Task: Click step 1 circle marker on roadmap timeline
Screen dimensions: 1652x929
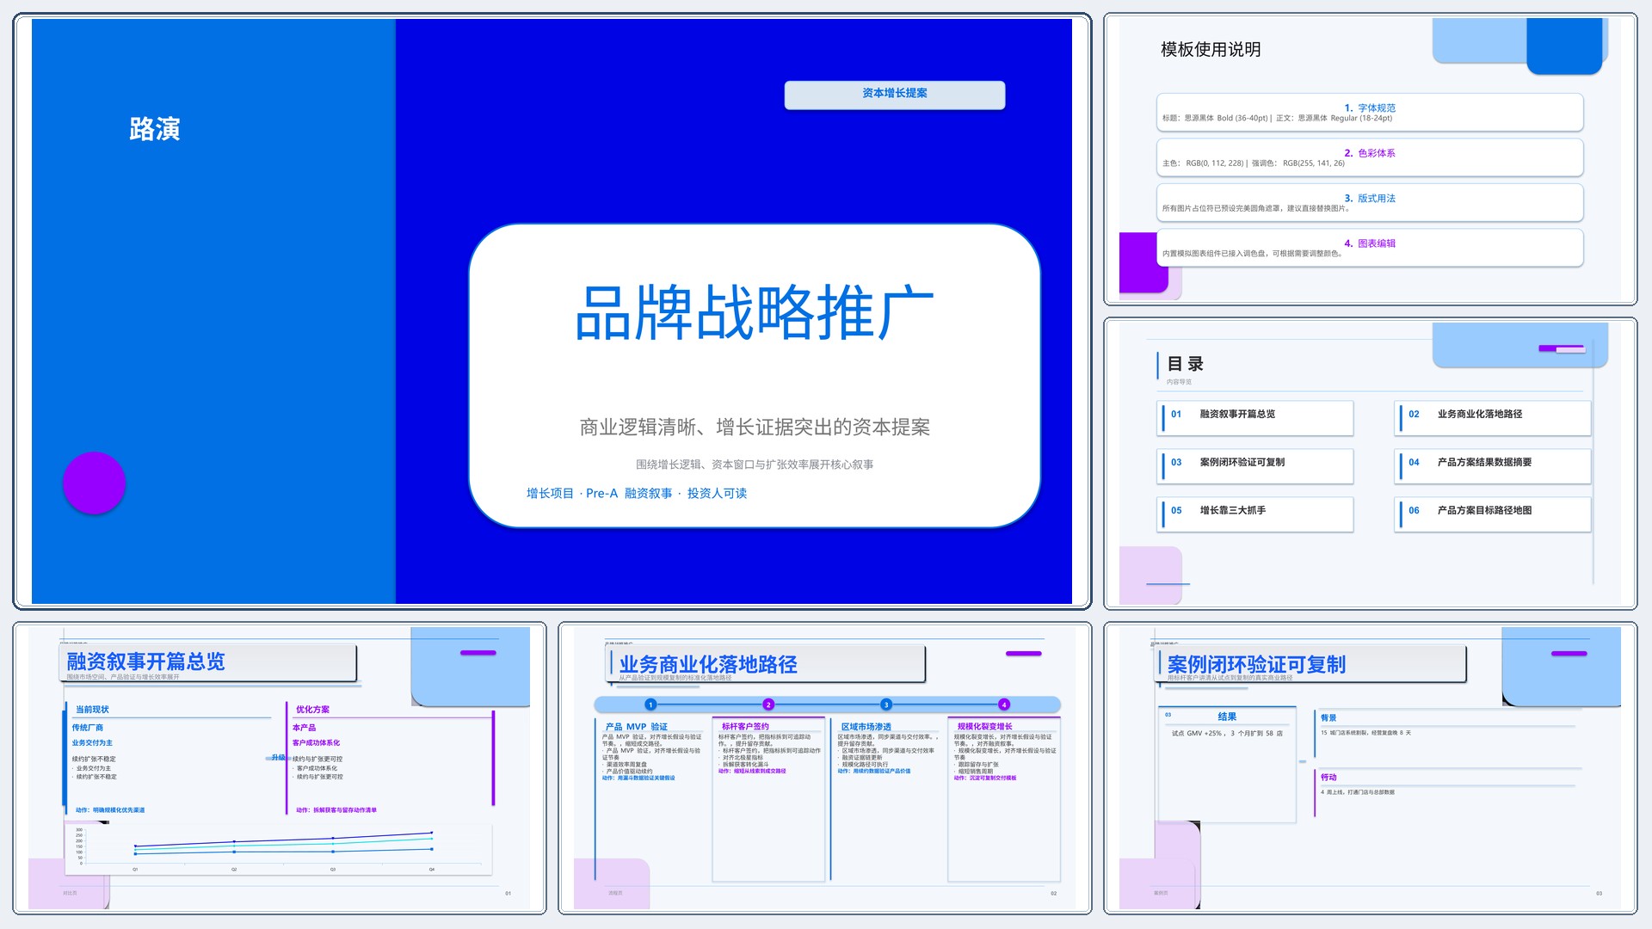Action: [x=650, y=704]
